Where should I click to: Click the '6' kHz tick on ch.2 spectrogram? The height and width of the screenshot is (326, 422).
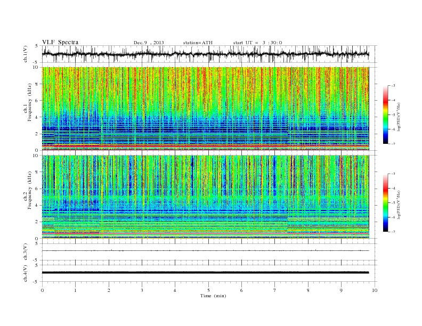coord(37,189)
